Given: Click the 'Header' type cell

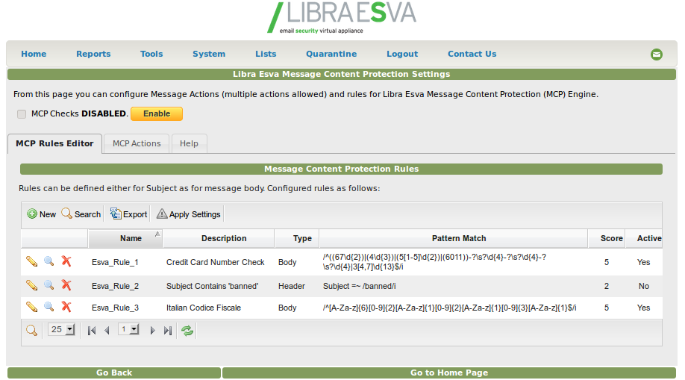Looking at the screenshot, I should (x=292, y=286).
